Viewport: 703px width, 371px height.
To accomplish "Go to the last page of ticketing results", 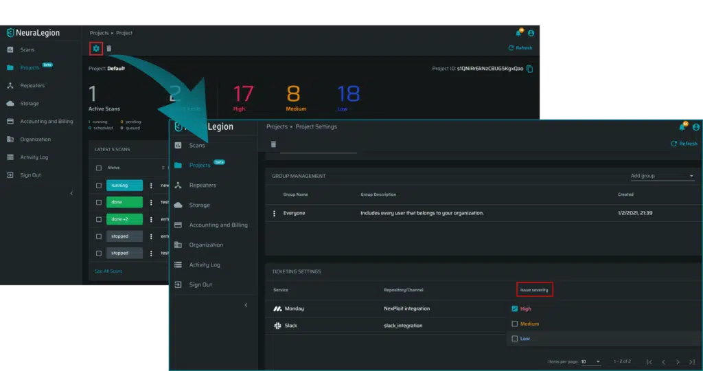I will tap(692, 361).
